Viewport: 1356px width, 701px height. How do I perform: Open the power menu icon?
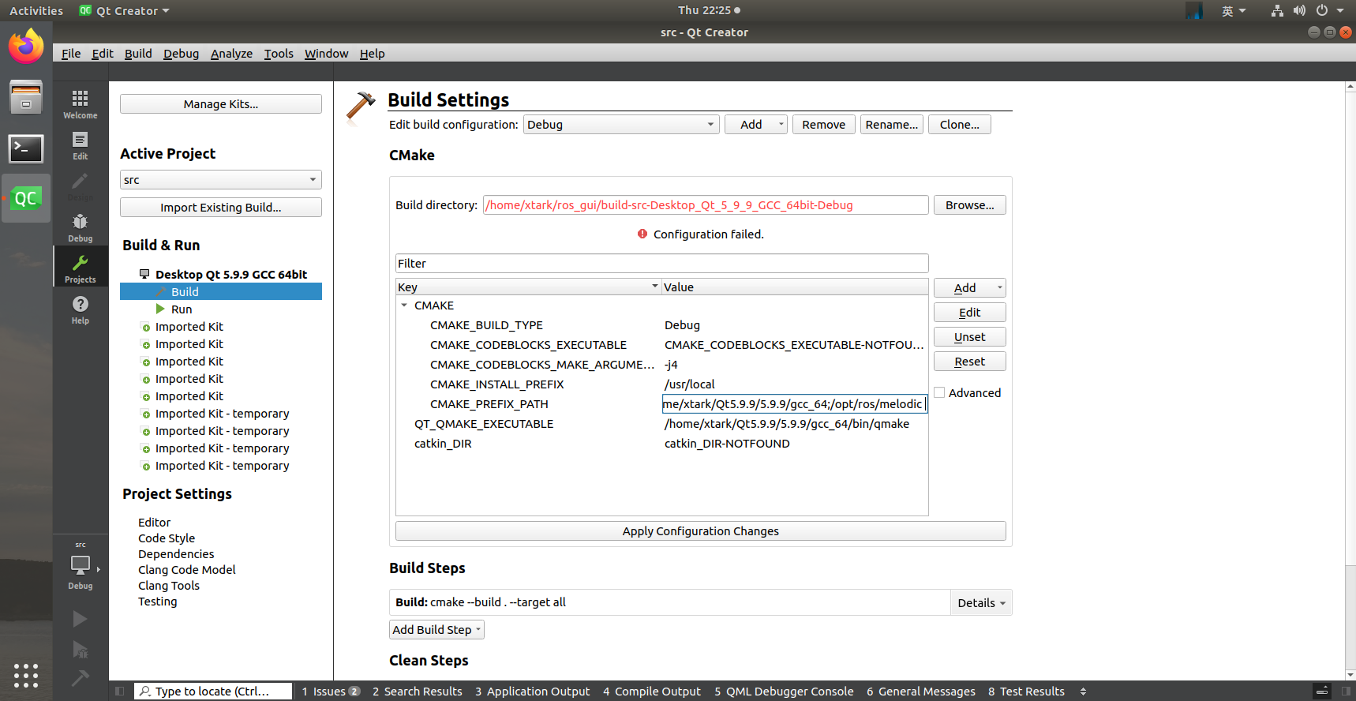point(1322,10)
